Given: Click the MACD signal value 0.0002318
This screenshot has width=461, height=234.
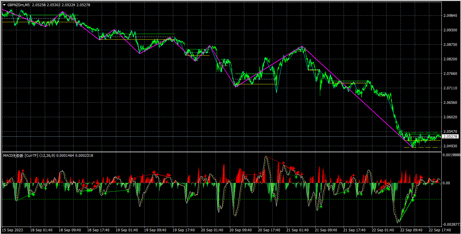Looking at the screenshot, I should [x=84, y=156].
